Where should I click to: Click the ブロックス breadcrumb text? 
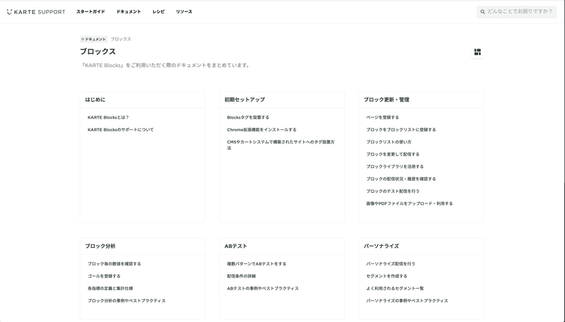click(x=121, y=39)
